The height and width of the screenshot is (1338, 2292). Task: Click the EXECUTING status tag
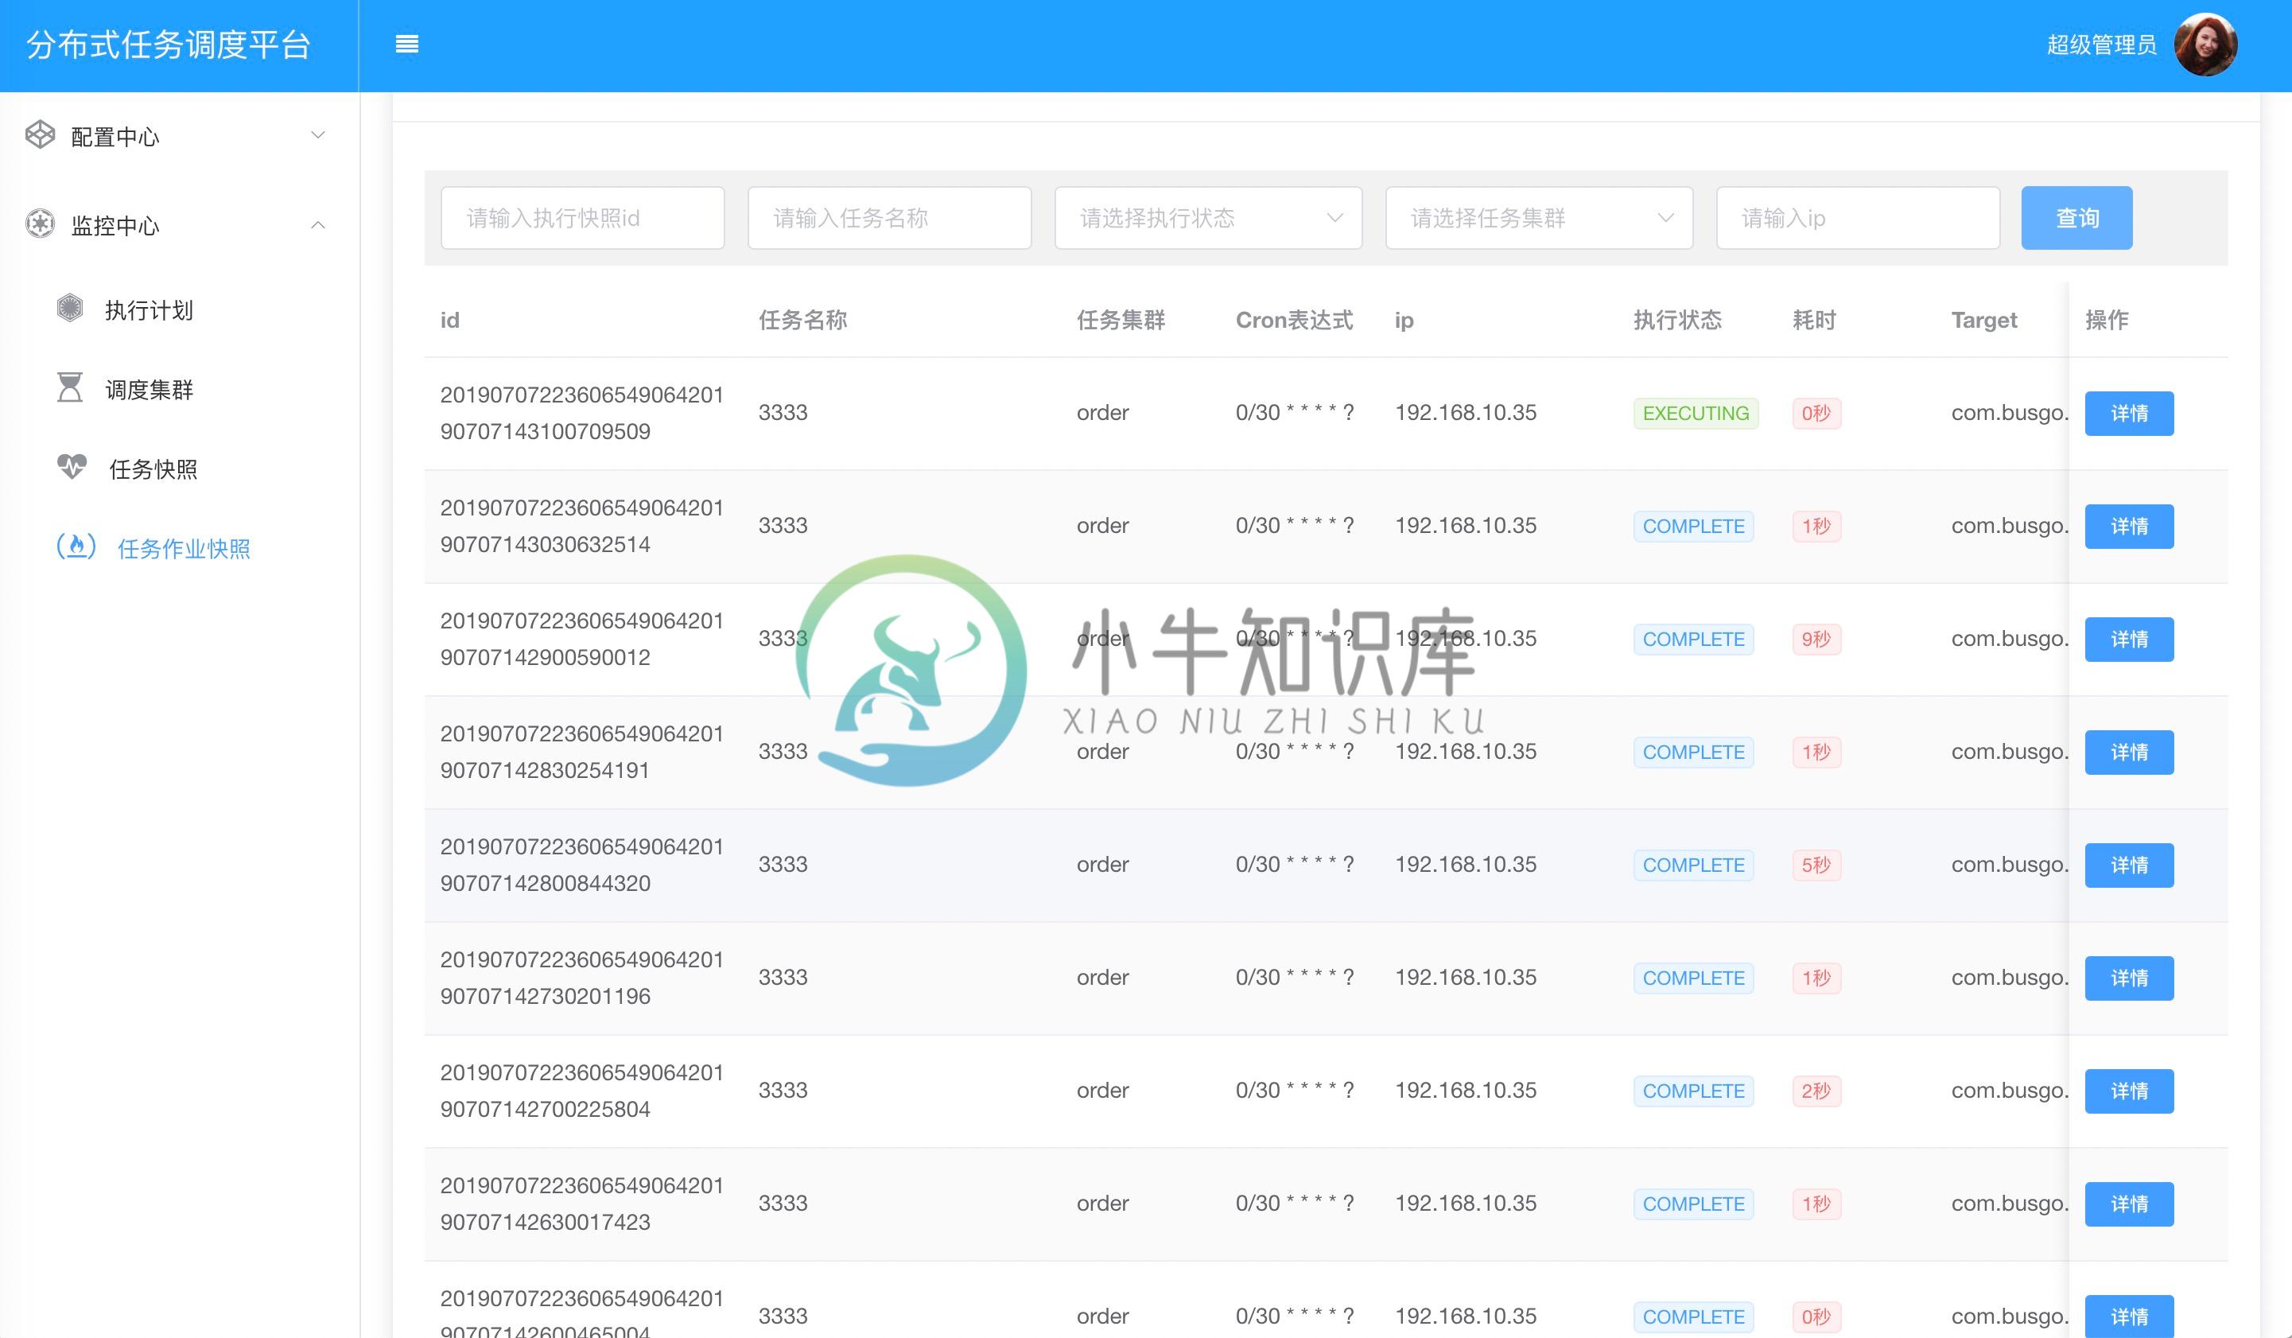pos(1696,414)
